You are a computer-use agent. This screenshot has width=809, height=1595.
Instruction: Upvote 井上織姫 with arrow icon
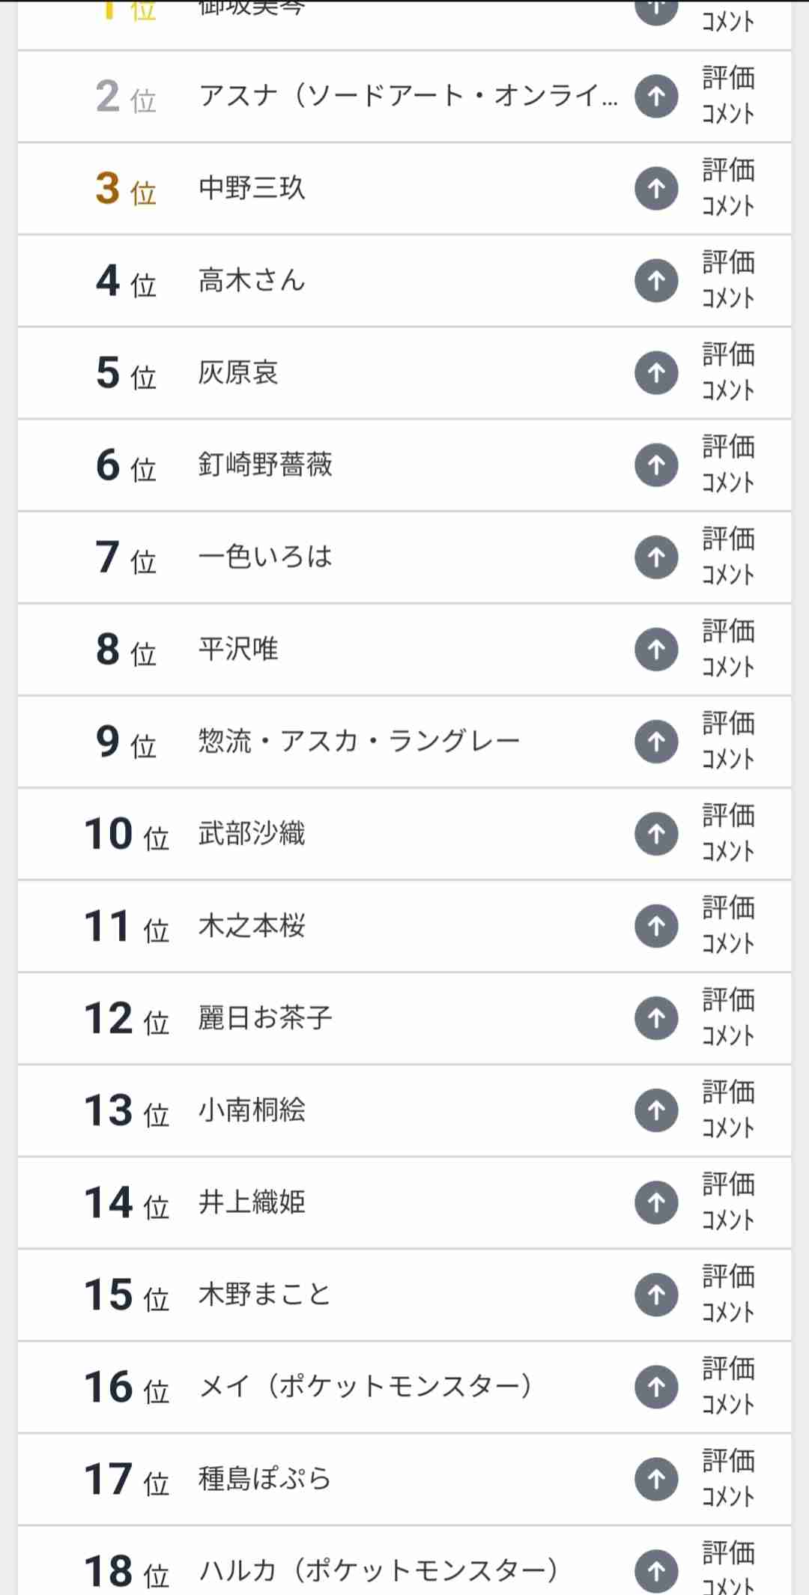[656, 1202]
